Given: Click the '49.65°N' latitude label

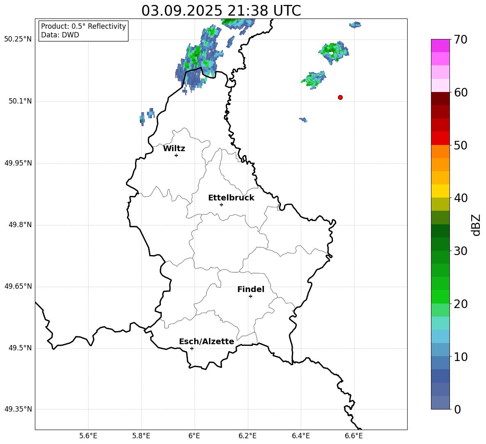Looking at the screenshot, I should pos(18,286).
